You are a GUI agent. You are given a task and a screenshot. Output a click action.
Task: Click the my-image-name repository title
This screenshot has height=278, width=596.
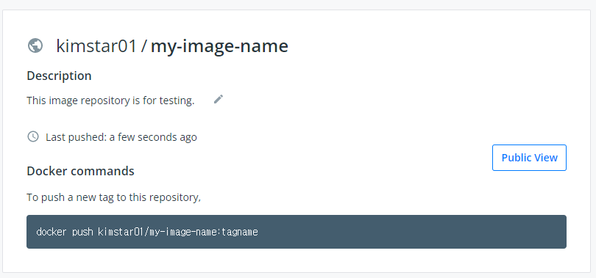pyautogui.click(x=219, y=47)
